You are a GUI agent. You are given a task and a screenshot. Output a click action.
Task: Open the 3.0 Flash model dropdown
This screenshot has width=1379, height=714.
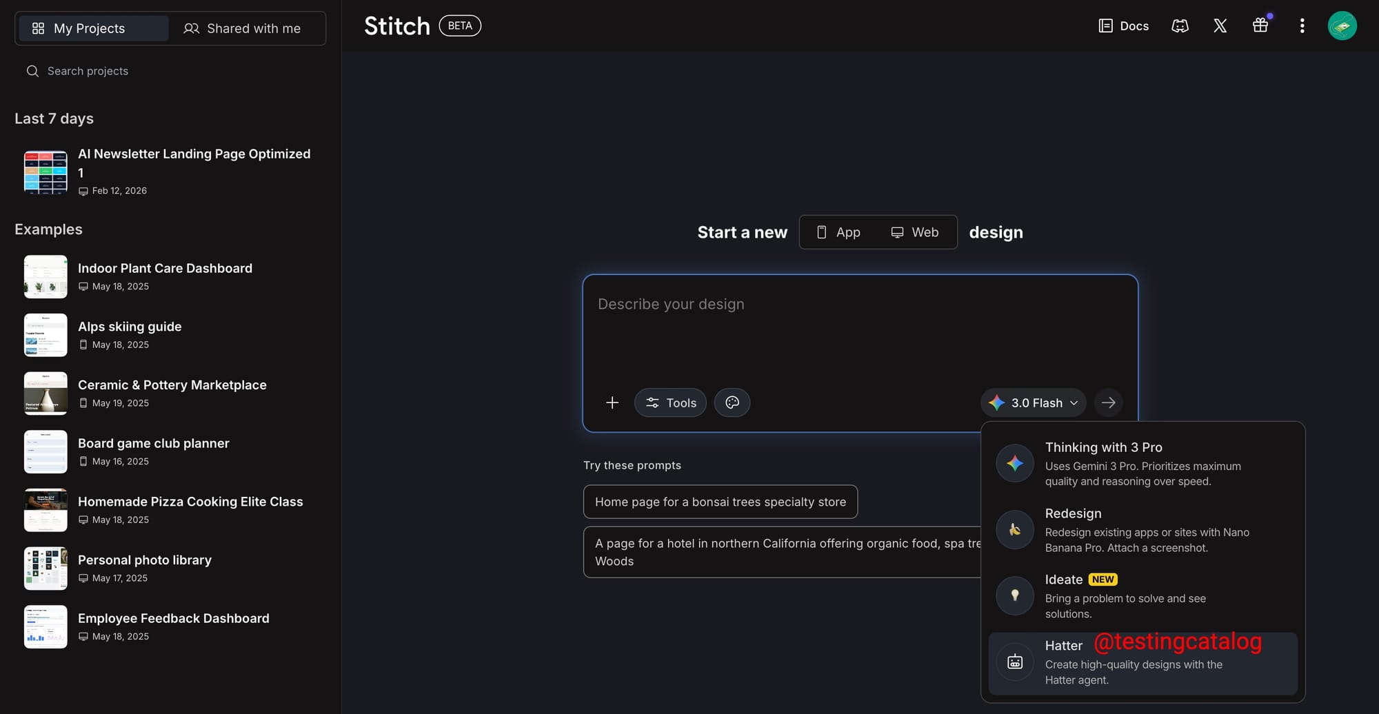click(x=1033, y=402)
